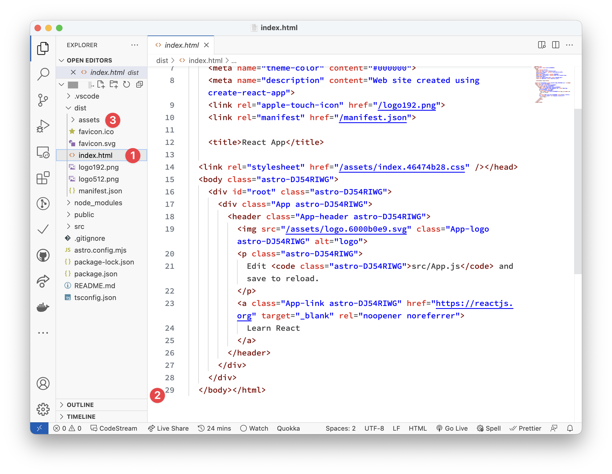Follow the /manifest.json link in code
Screen dimensions: 612x474
pos(373,117)
